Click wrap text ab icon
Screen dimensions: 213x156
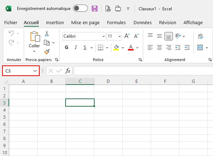click(x=200, y=36)
